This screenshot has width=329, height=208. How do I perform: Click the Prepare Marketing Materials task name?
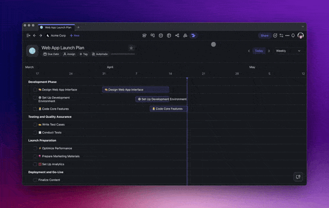click(x=61, y=157)
